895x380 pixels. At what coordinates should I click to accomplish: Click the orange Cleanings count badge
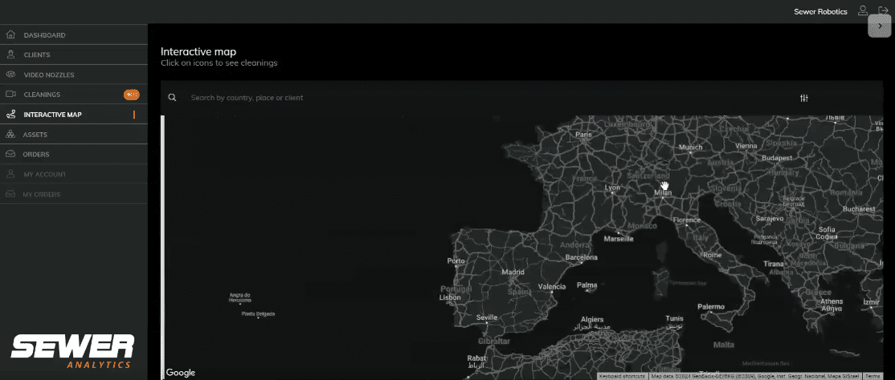(131, 95)
